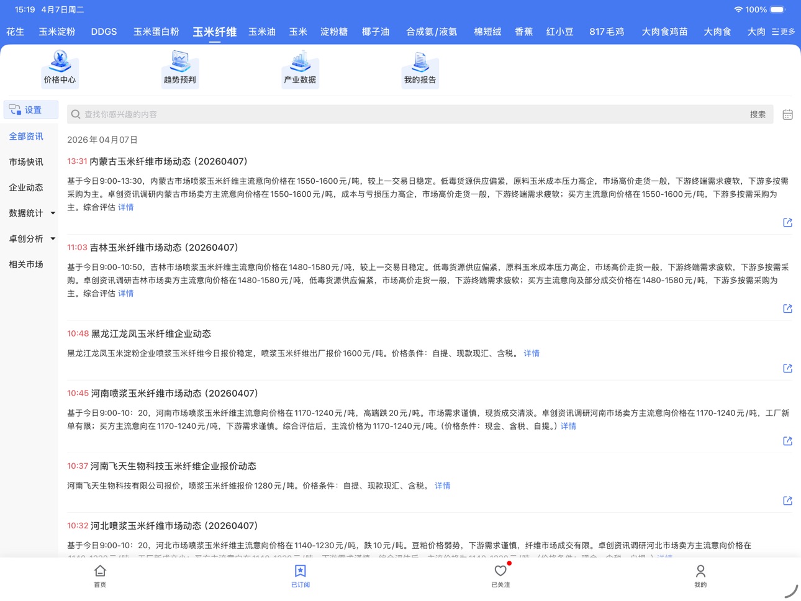This screenshot has height=601, width=801.
Task: Open 详情 link of 河南喷浆玉米纤维 article
Action: coord(568,425)
